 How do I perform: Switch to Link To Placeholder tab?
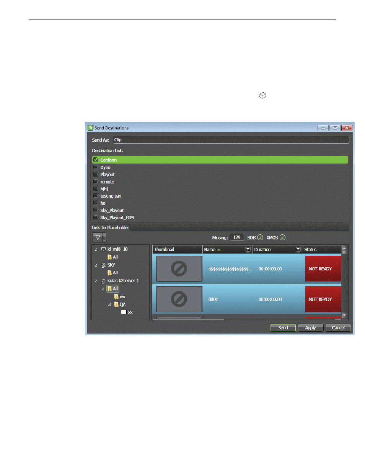pos(110,227)
